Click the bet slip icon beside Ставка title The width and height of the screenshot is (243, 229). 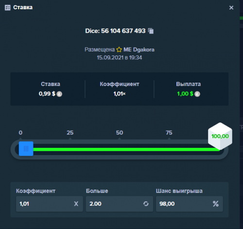point(8,7)
